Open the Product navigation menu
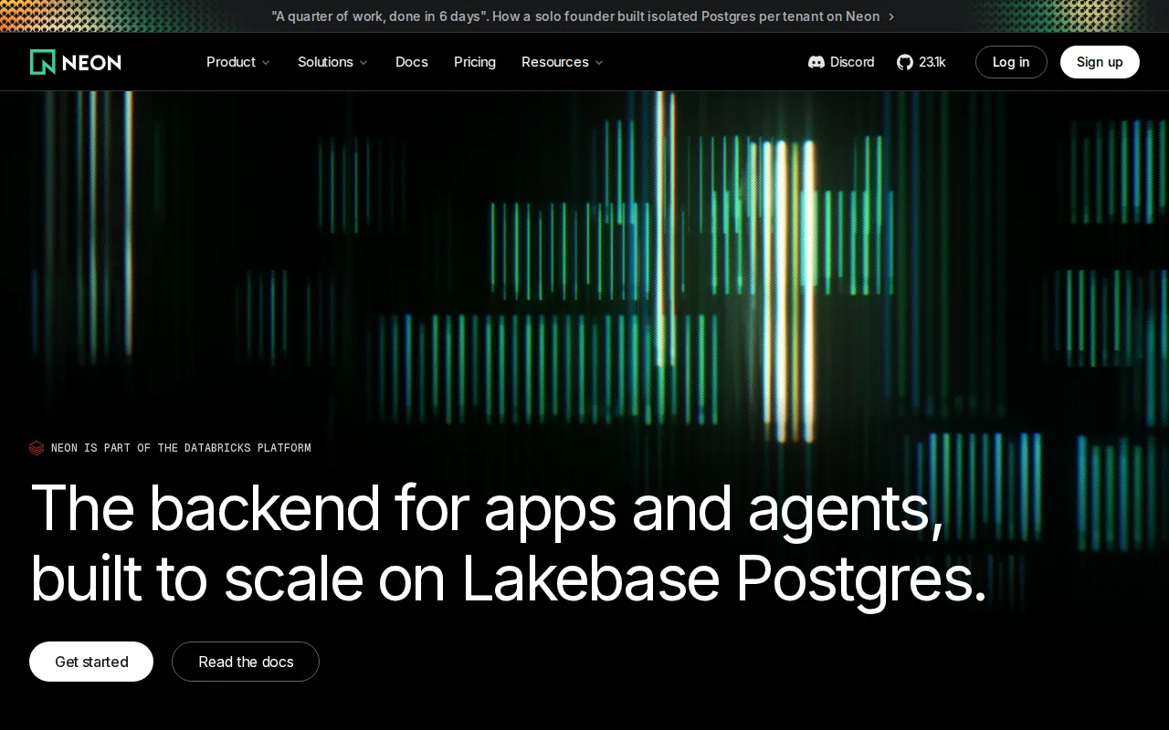The width and height of the screenshot is (1169, 730). coord(238,62)
